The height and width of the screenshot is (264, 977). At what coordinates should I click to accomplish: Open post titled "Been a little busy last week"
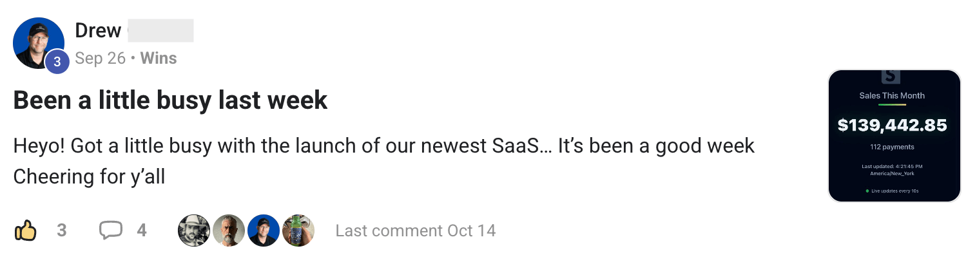click(x=170, y=101)
